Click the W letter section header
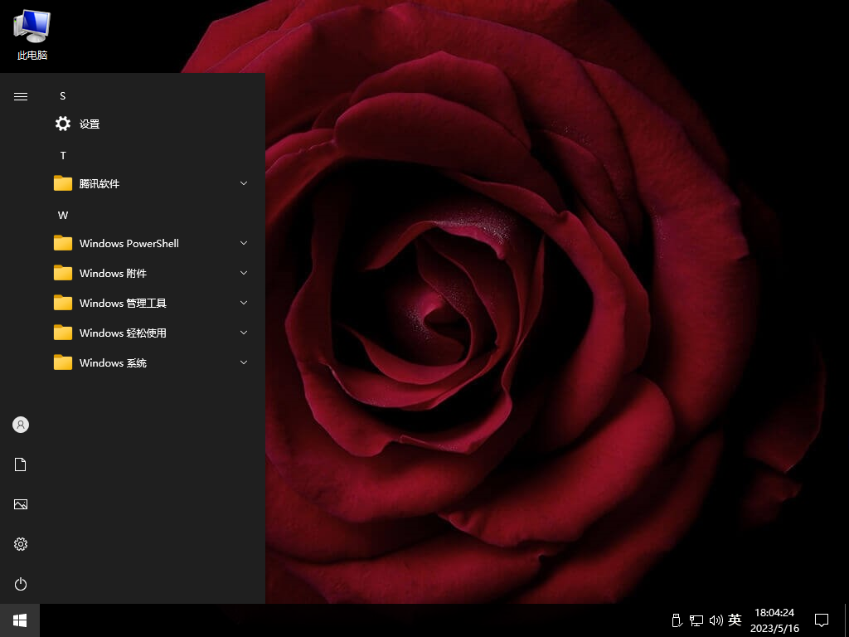The image size is (849, 637). click(x=63, y=215)
